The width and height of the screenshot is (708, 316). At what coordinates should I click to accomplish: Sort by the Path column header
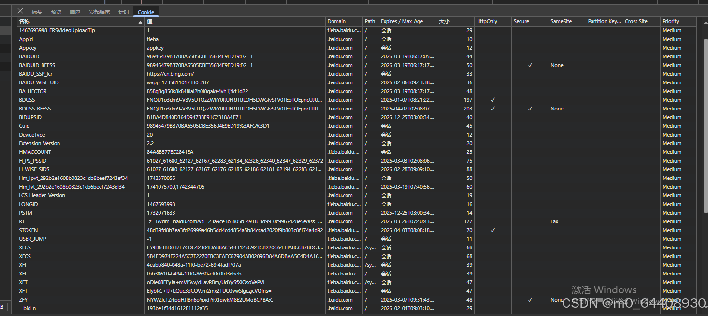[370, 21]
